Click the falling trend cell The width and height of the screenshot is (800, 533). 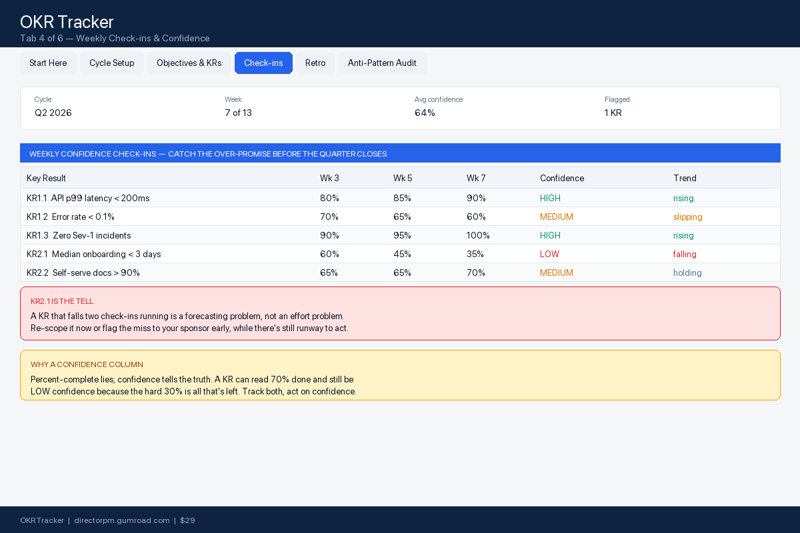[x=685, y=254]
